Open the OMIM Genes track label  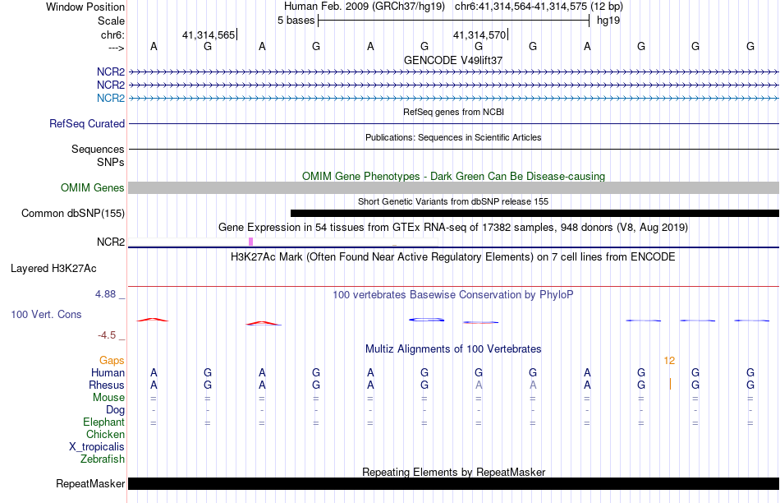click(92, 187)
